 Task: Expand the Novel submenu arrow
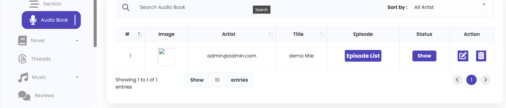point(77,41)
